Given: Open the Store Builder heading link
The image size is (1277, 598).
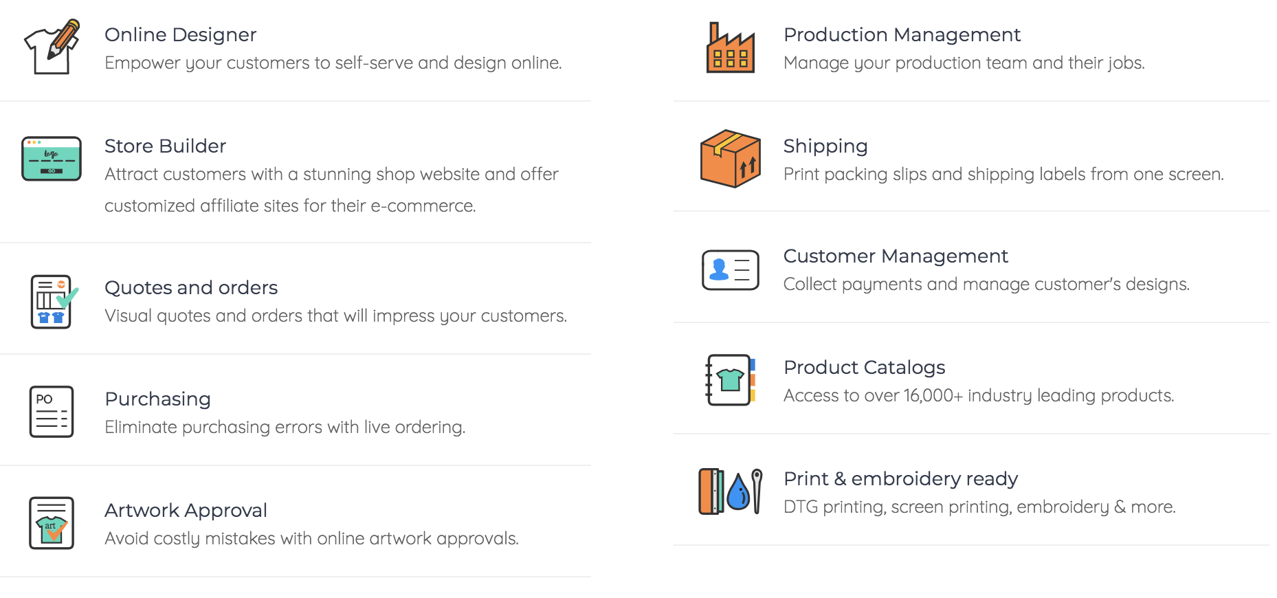Looking at the screenshot, I should 165,146.
